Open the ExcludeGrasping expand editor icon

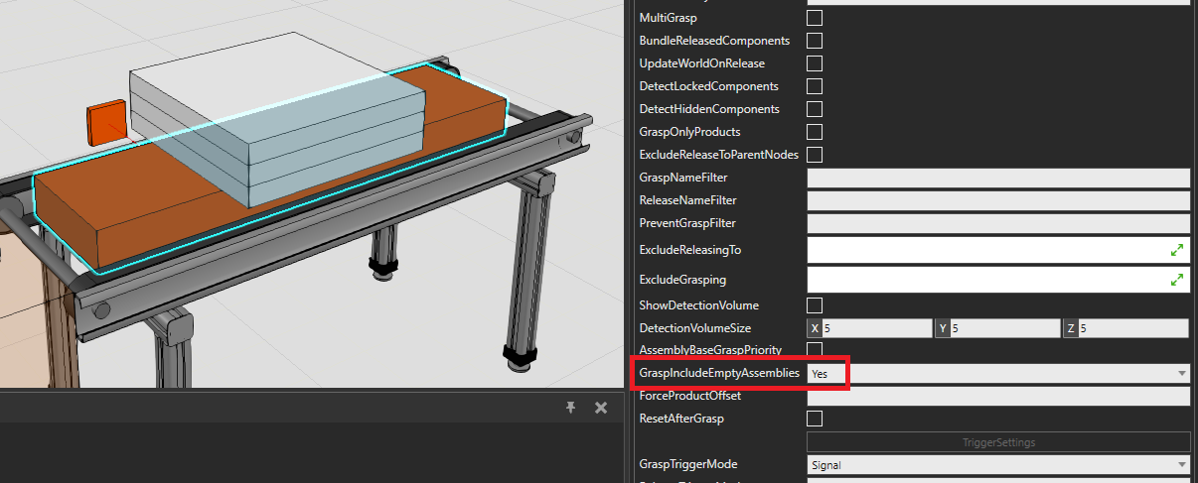coord(1177,280)
